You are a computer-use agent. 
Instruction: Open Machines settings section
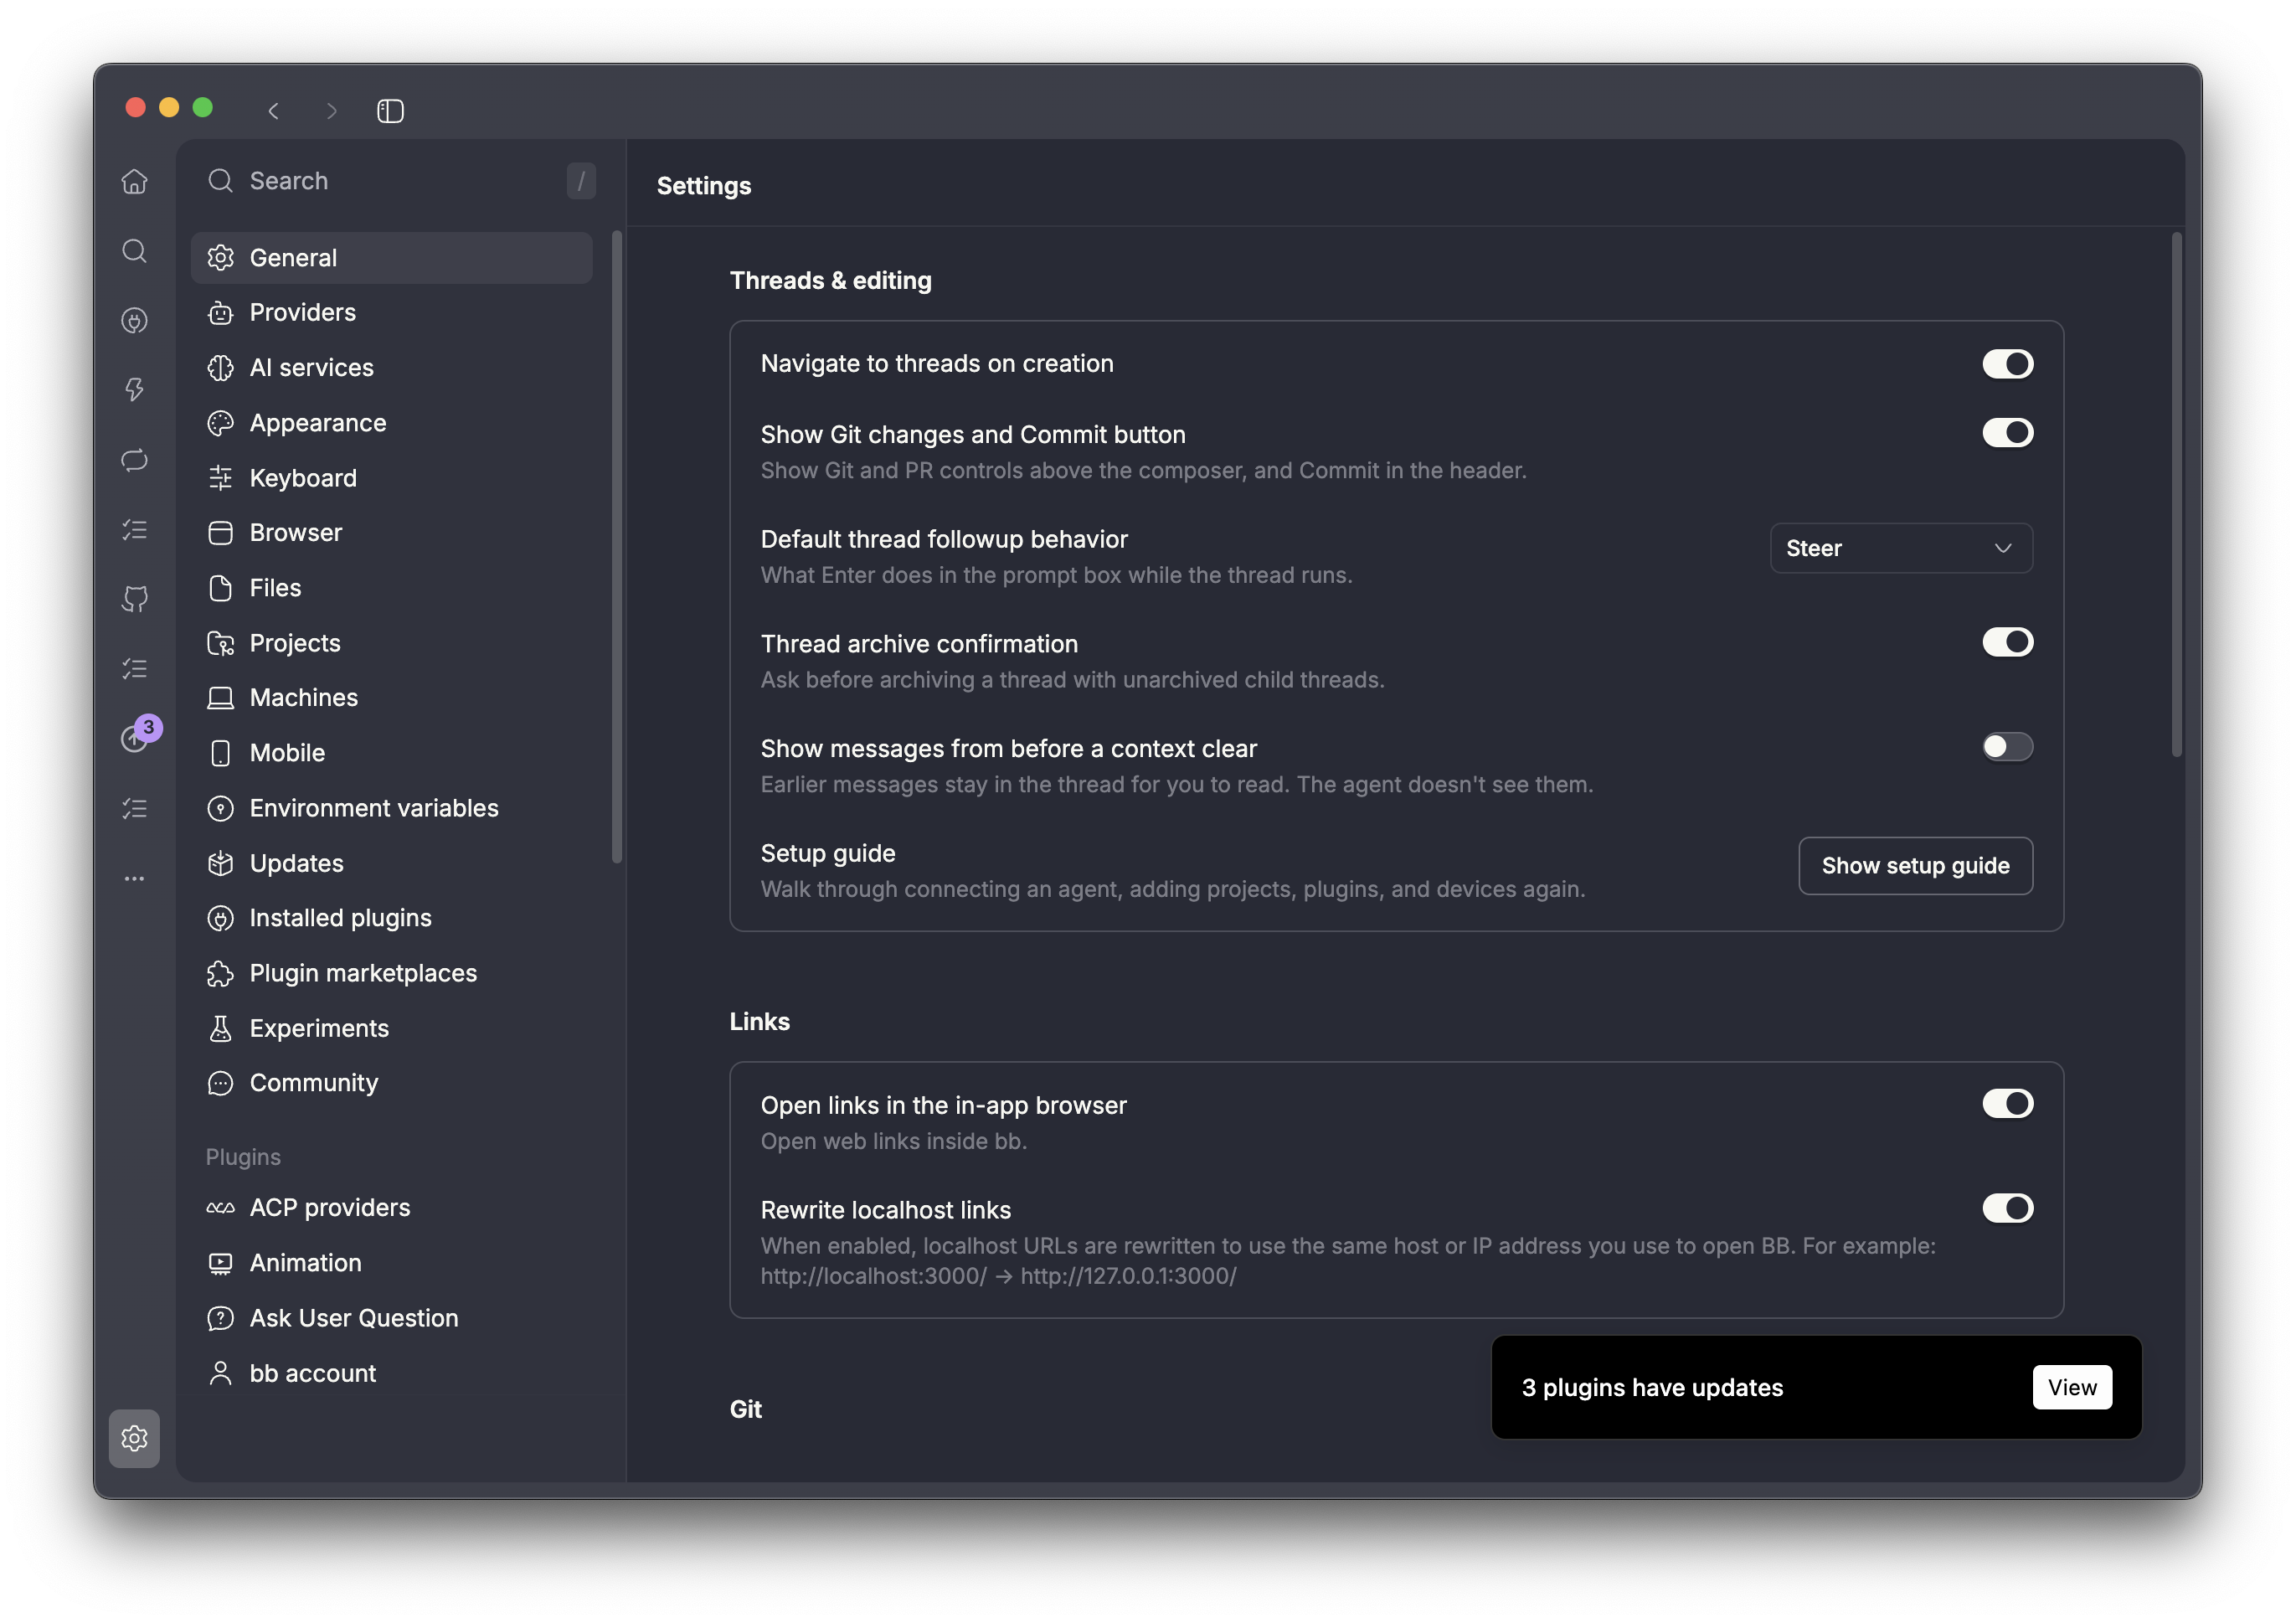[391, 698]
